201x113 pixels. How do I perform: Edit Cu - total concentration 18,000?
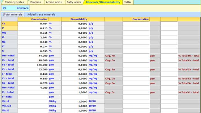[x=33, y=60]
